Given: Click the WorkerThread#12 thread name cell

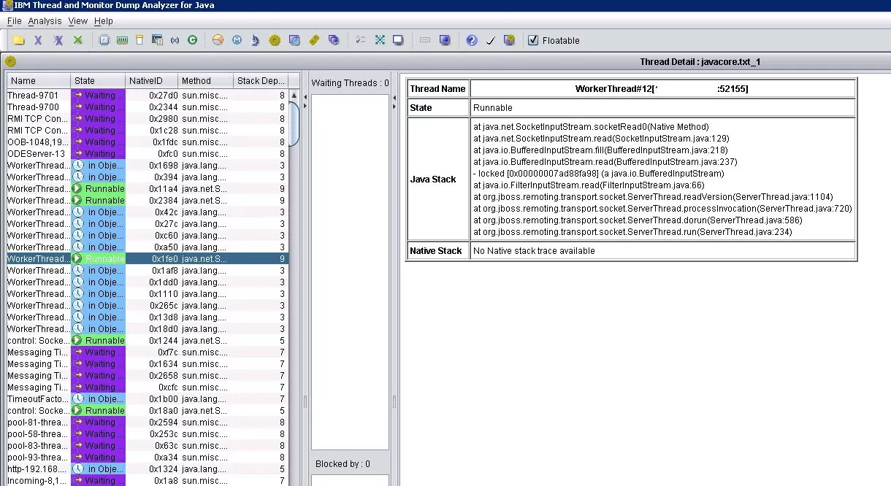Looking at the screenshot, I should [662, 89].
